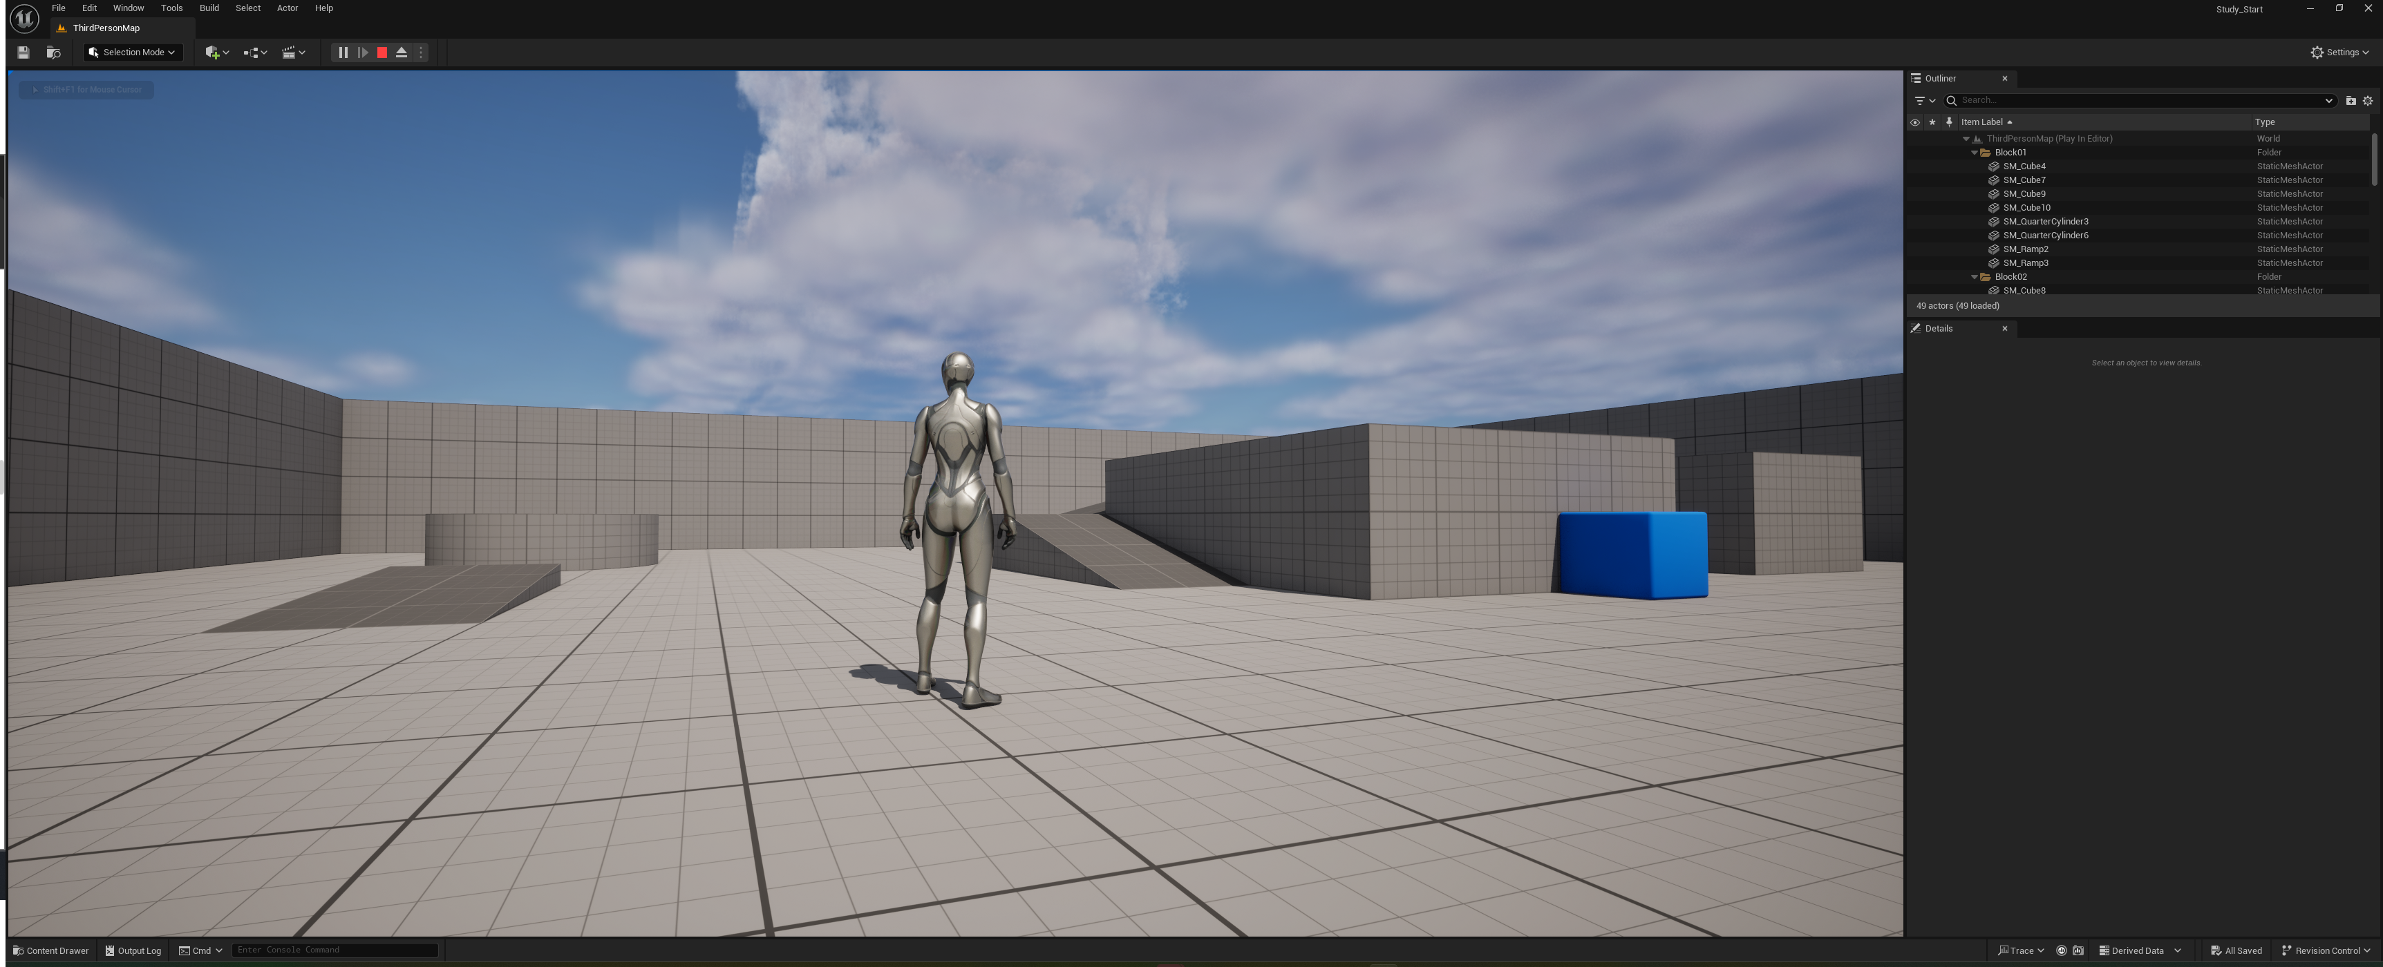2383x967 pixels.
Task: Open the Blueprints toolbar dropdown
Action: click(x=254, y=52)
